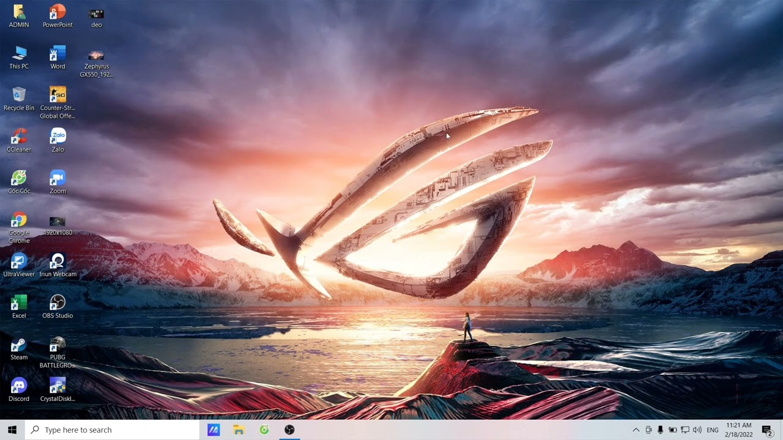Image resolution: width=783 pixels, height=440 pixels.
Task: Open the Recycle Bin
Action: (x=19, y=100)
